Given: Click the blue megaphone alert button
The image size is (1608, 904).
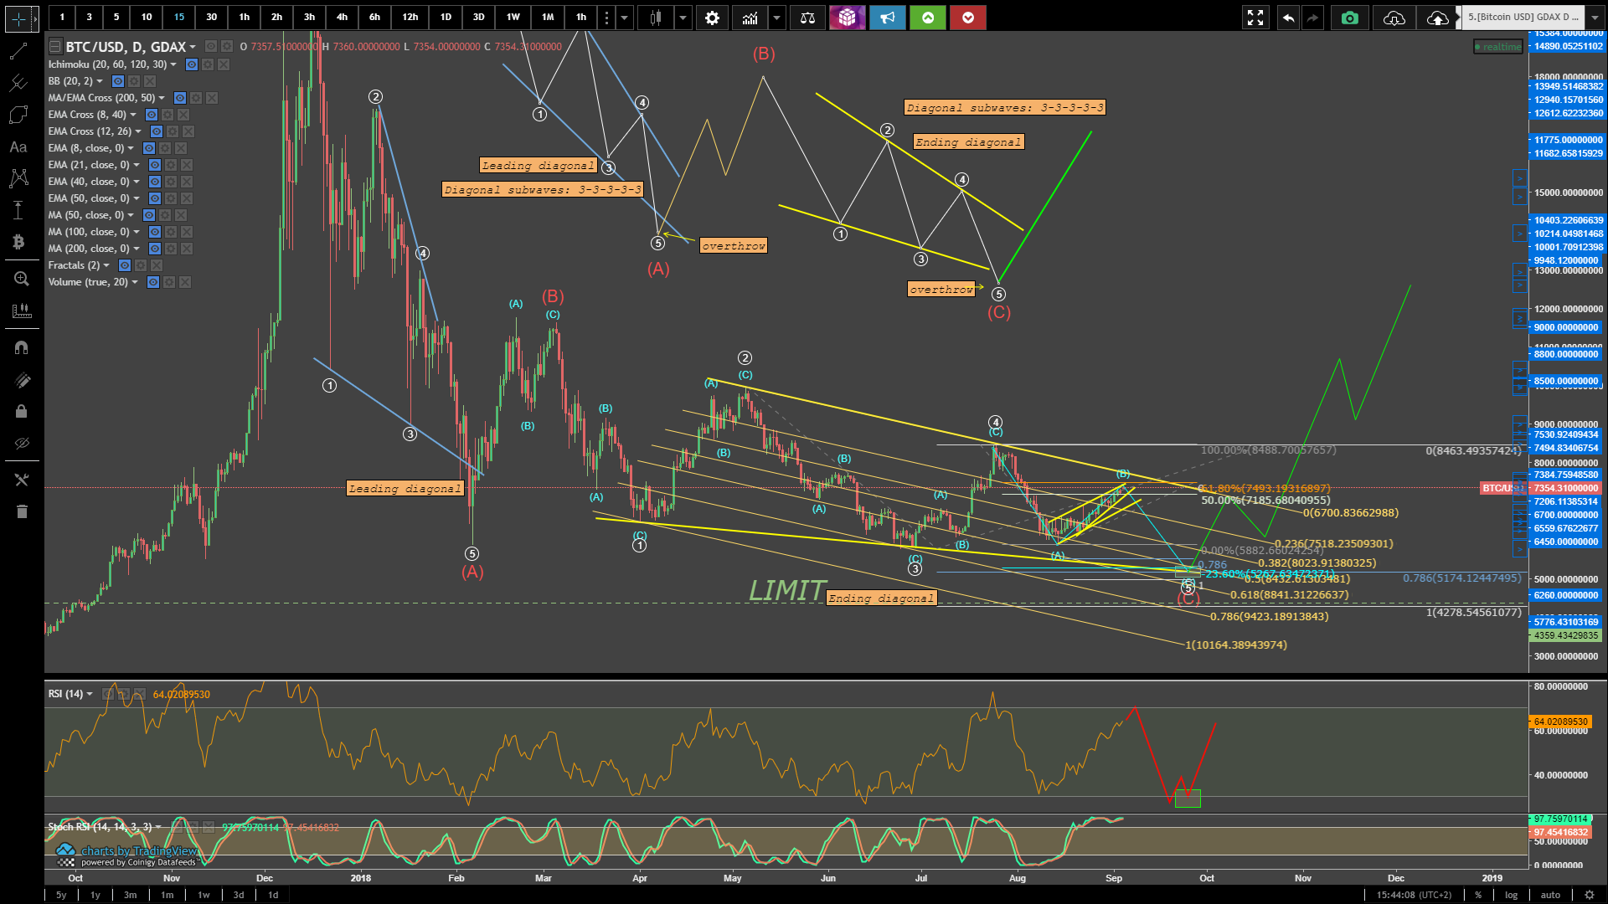Looking at the screenshot, I should point(887,18).
